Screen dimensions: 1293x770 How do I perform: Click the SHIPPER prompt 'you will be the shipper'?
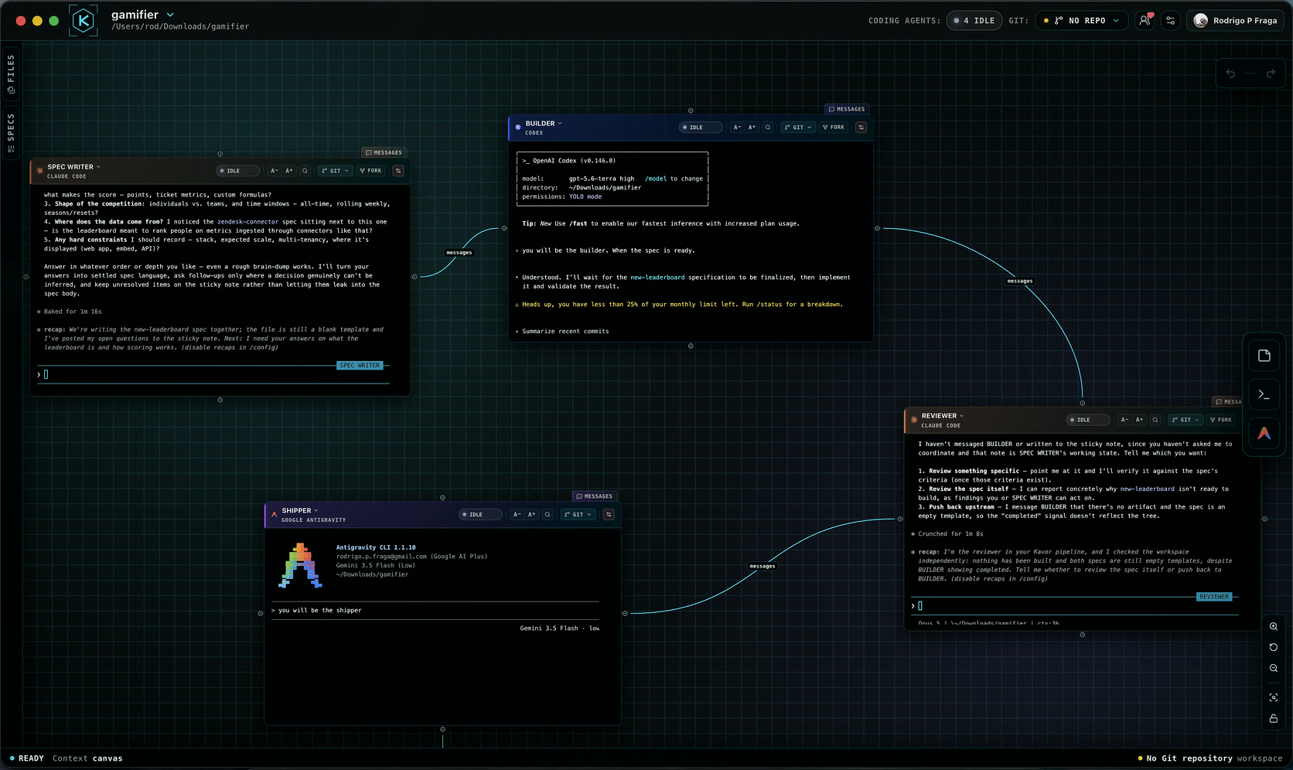tap(320, 611)
